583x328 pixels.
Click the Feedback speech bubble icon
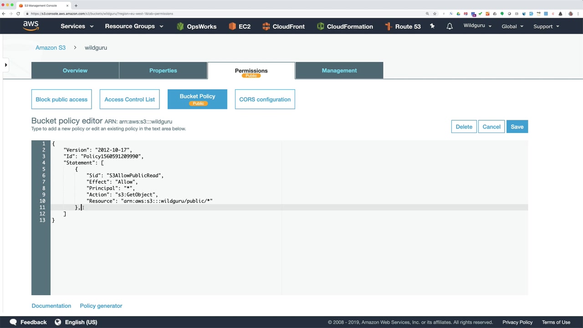tap(13, 322)
